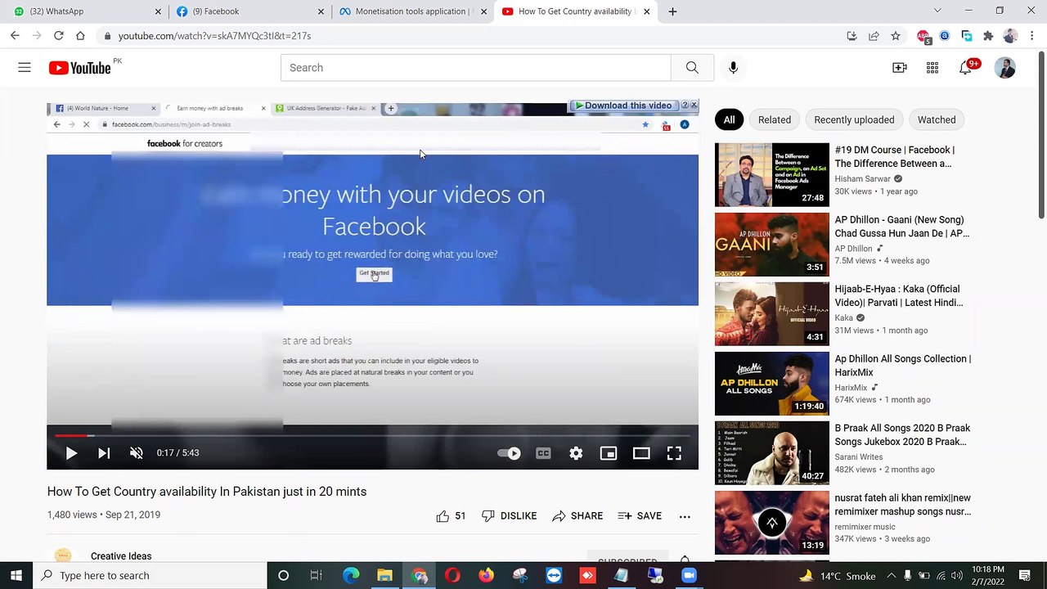
Task: Go back in browser history
Action: tap(15, 36)
